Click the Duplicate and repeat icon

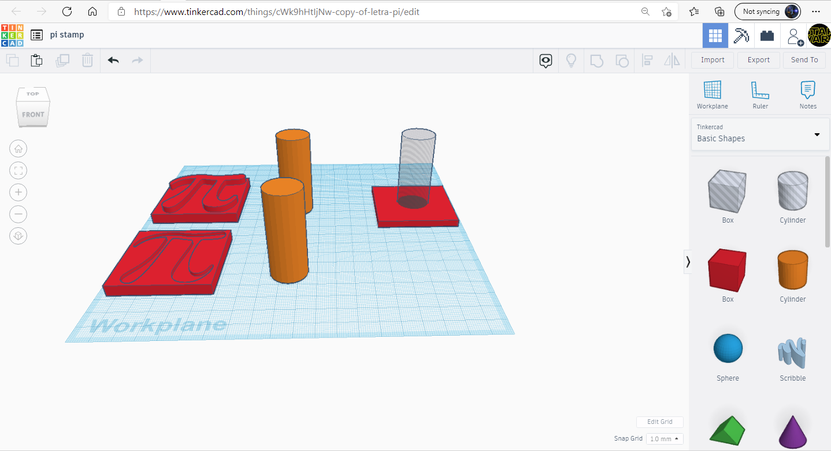pos(62,60)
